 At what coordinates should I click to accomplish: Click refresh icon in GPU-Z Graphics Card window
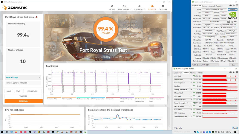pyautogui.click(x=234, y=5)
